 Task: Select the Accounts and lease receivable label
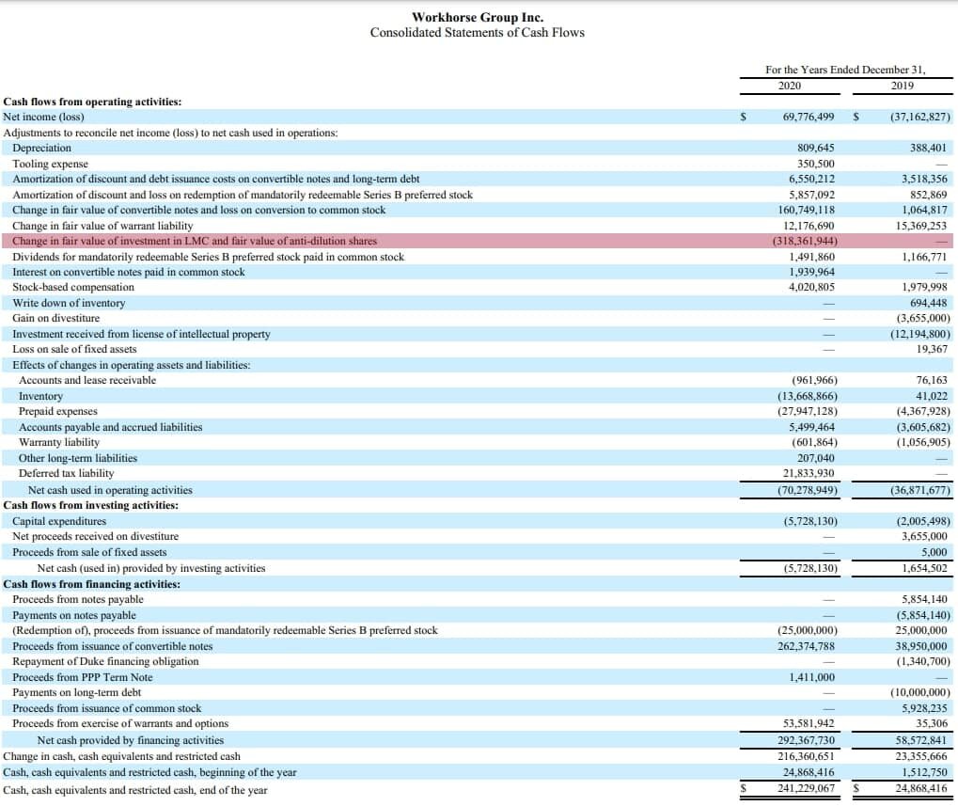[87, 380]
